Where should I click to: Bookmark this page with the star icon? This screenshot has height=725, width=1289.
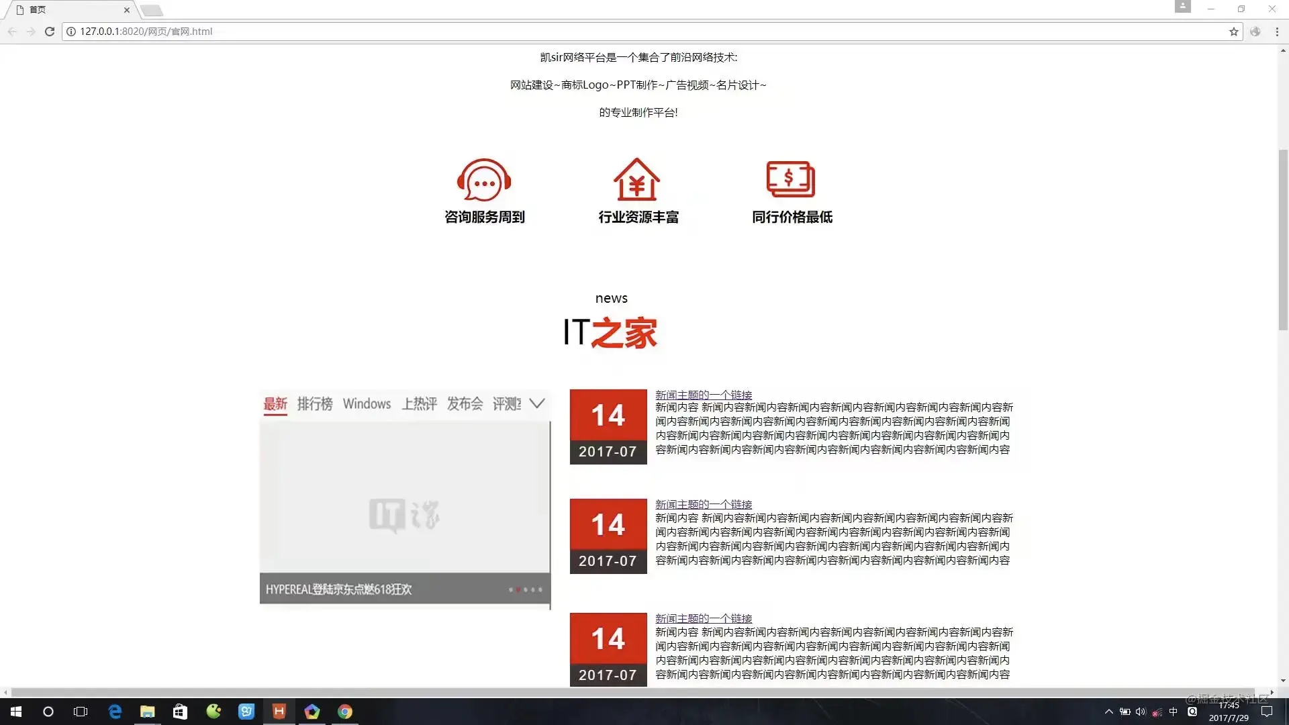coord(1234,32)
